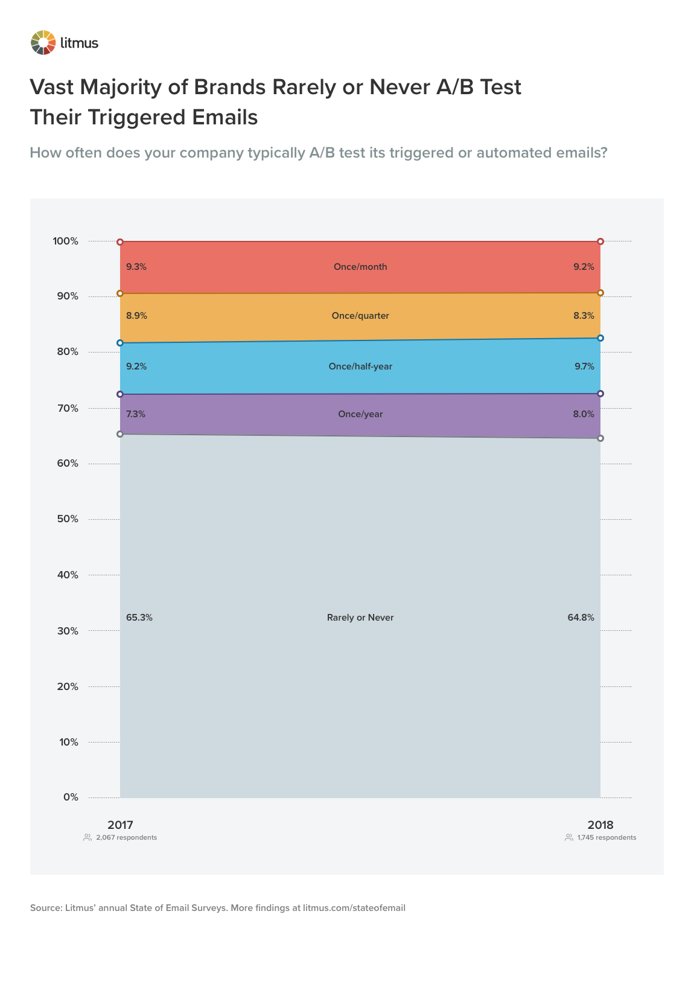Click the red Once/month area label
Viewport: 694px width, 981px height.
click(360, 267)
